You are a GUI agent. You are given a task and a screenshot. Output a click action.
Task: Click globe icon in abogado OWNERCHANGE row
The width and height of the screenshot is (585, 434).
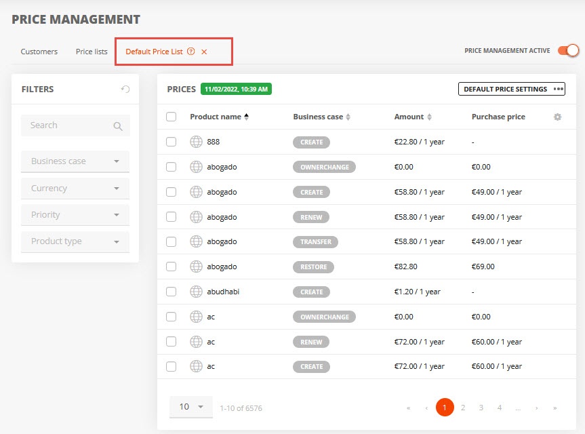196,167
